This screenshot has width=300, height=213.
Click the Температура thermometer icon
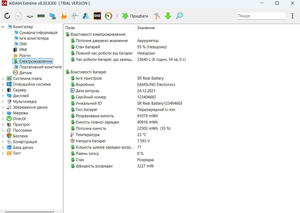coord(72,135)
